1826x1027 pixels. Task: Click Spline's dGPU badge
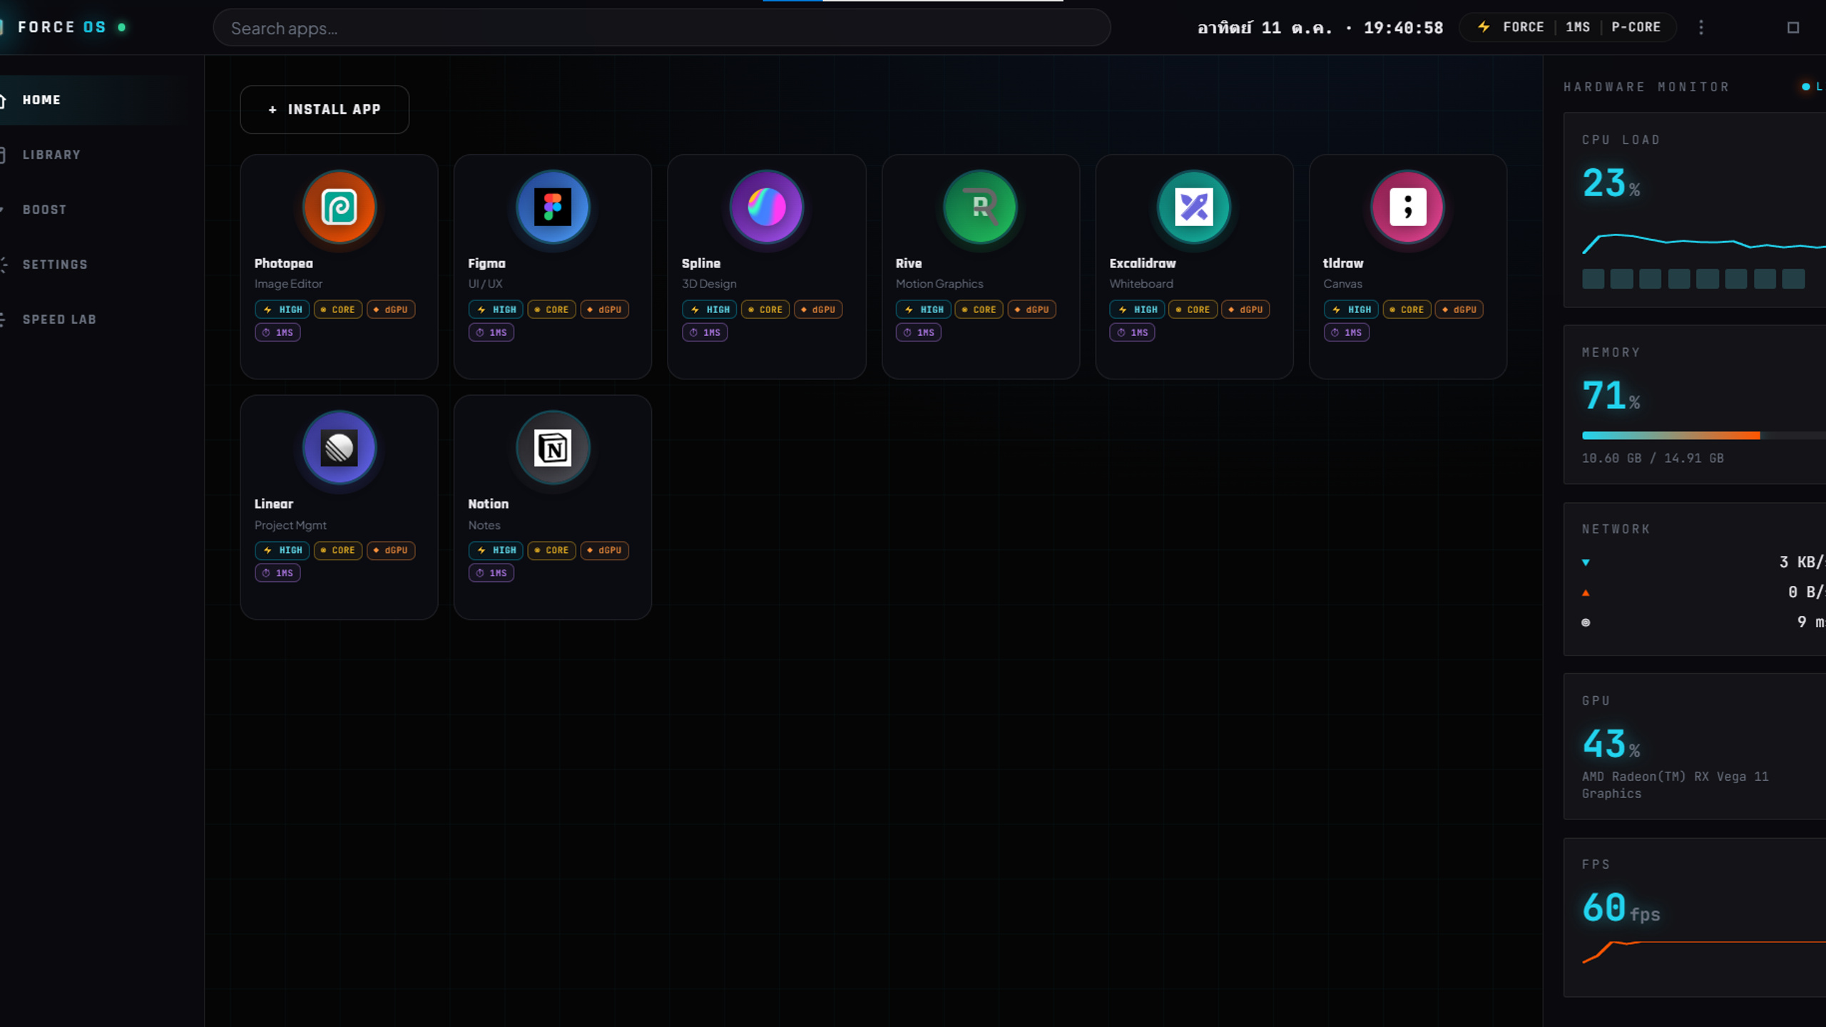(818, 310)
